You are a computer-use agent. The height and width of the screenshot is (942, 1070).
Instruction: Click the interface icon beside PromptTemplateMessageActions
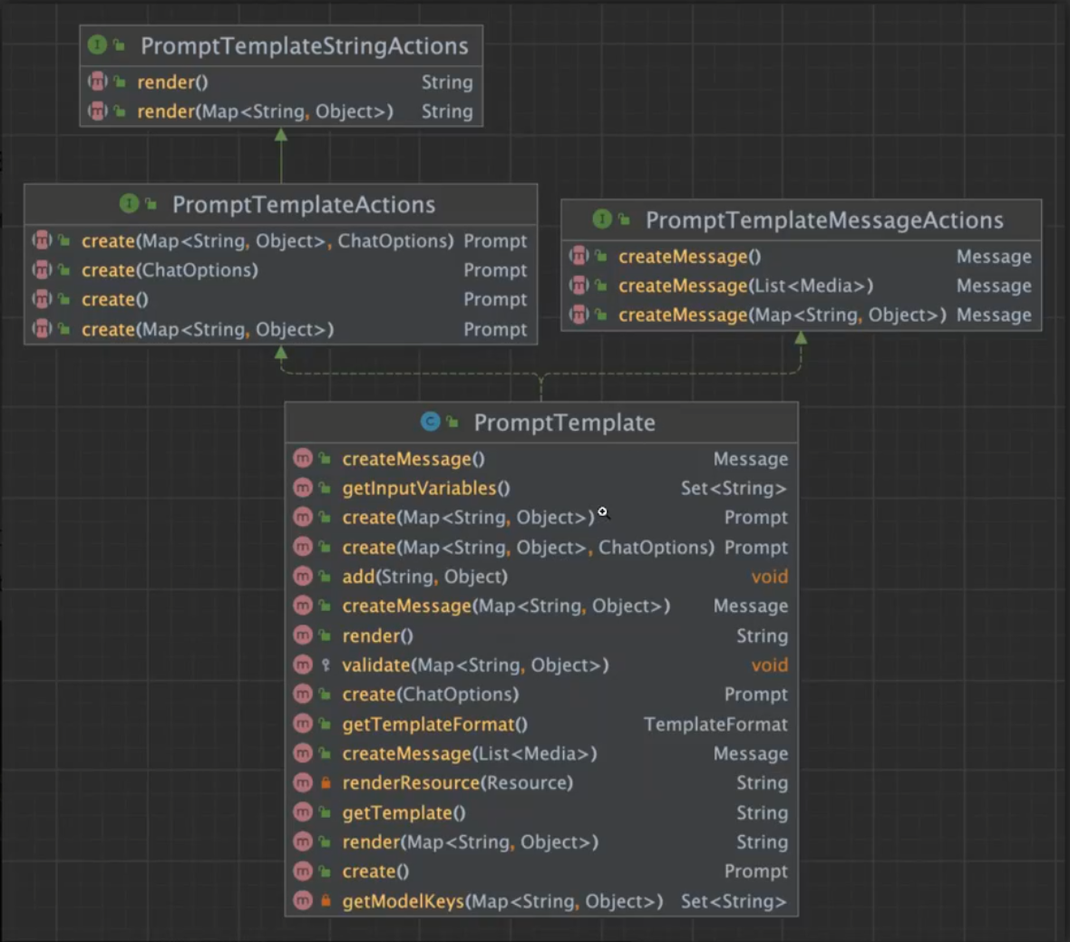602,219
